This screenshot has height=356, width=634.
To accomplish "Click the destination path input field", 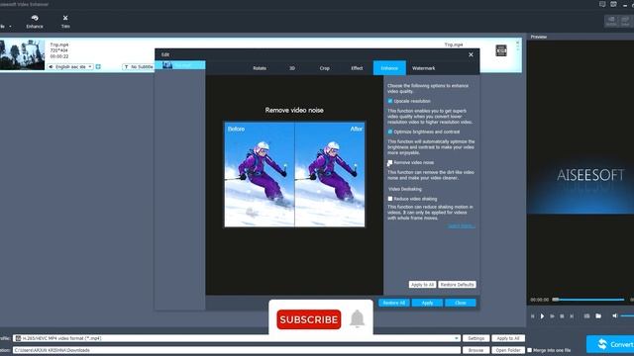I will [237, 350].
